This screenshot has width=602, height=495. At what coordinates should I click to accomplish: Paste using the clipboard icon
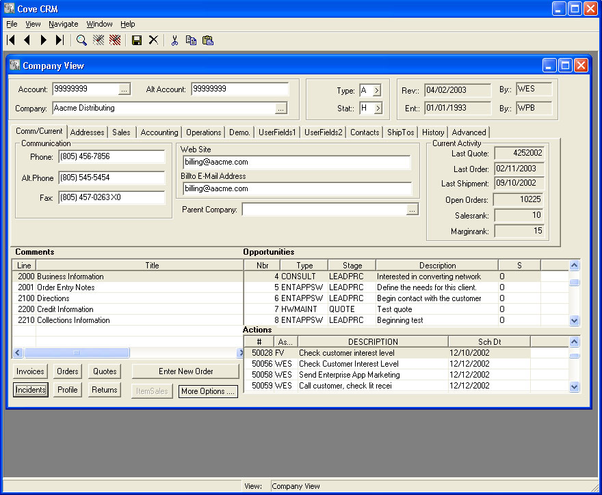[x=208, y=40]
